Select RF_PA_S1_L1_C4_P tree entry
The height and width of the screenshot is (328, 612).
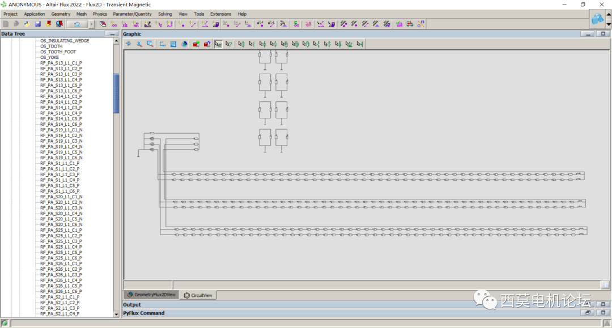pos(59,180)
